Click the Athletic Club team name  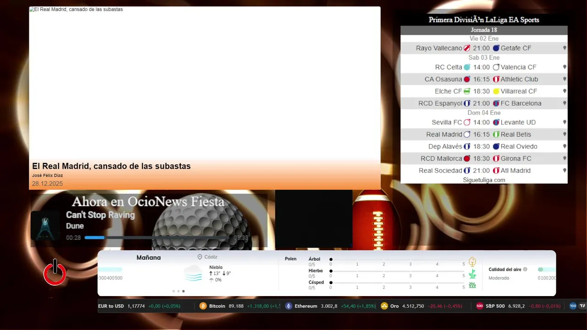(x=519, y=79)
